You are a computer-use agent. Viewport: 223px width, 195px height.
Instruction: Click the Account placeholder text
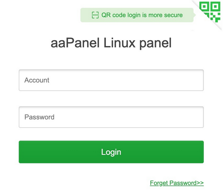pyautogui.click(x=37, y=80)
